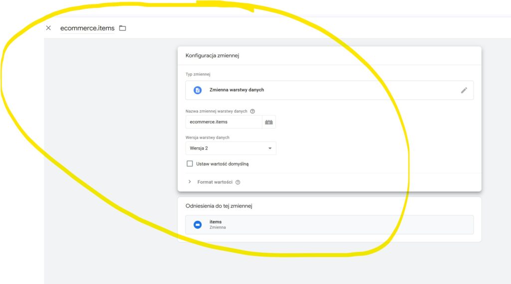Click the pencil icon to edit variable type
This screenshot has height=284, width=511.
coord(464,90)
